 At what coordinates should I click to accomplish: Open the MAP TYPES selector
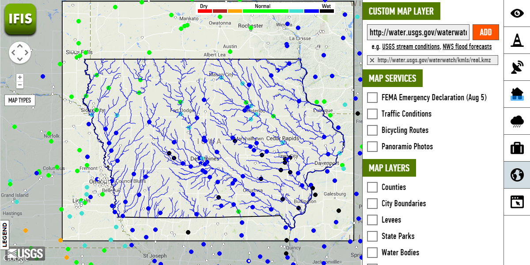point(20,100)
